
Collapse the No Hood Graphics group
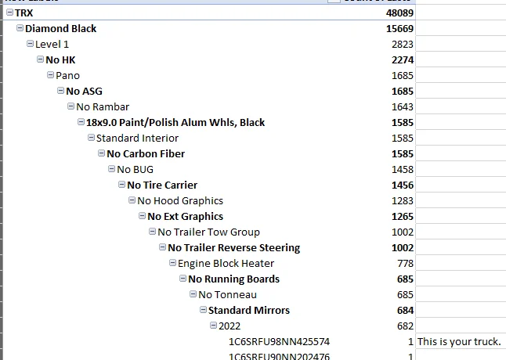point(132,200)
